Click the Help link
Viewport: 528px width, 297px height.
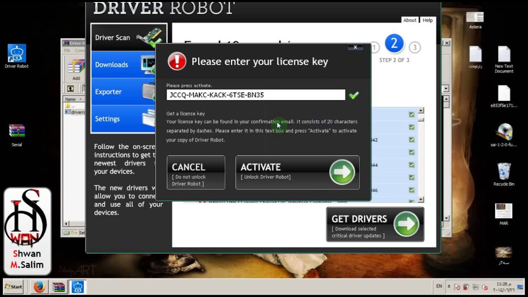(427, 20)
